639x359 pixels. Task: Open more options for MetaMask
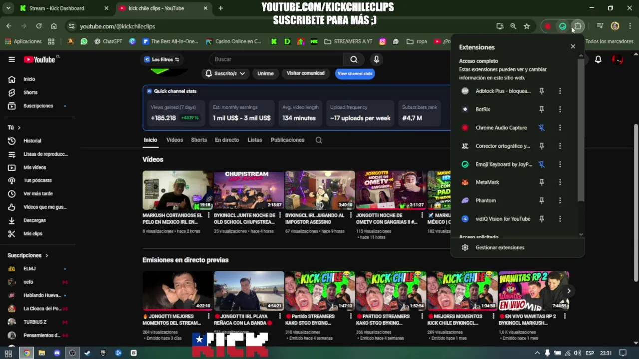pyautogui.click(x=560, y=182)
